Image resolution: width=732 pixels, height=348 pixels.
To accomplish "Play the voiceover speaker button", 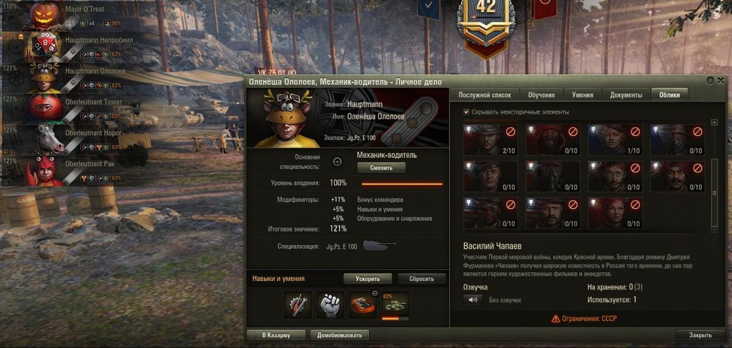I will click(473, 300).
